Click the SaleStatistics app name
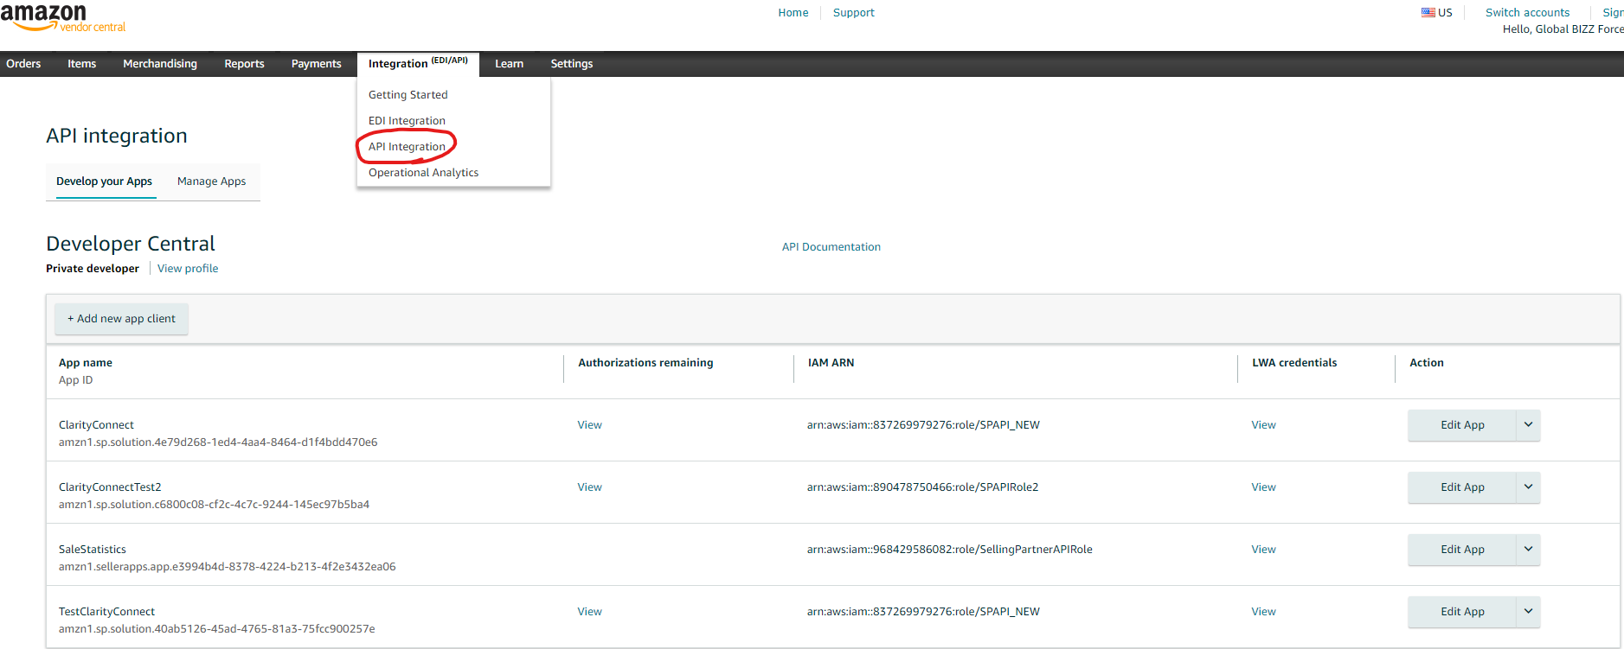 pyautogui.click(x=93, y=550)
